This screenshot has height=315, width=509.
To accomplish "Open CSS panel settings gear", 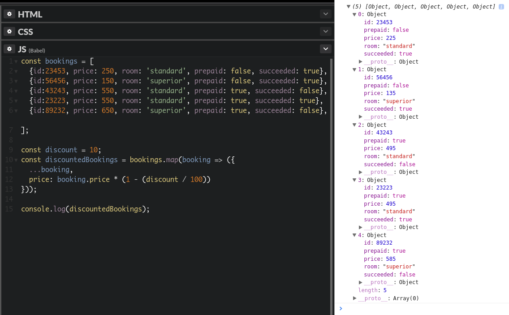I will [x=9, y=31].
